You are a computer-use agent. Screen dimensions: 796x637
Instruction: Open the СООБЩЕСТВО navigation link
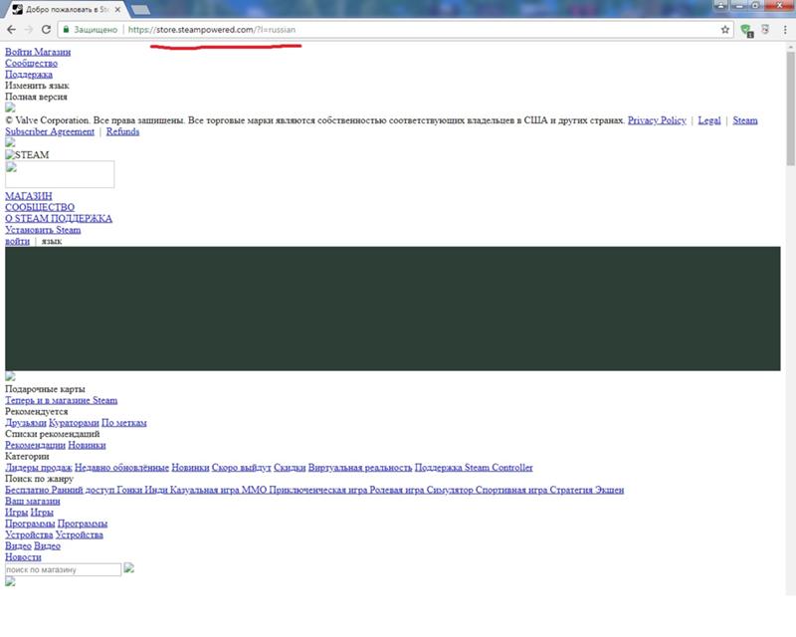click(x=40, y=207)
